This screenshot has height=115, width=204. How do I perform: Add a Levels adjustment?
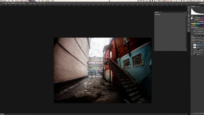(x=197, y=29)
